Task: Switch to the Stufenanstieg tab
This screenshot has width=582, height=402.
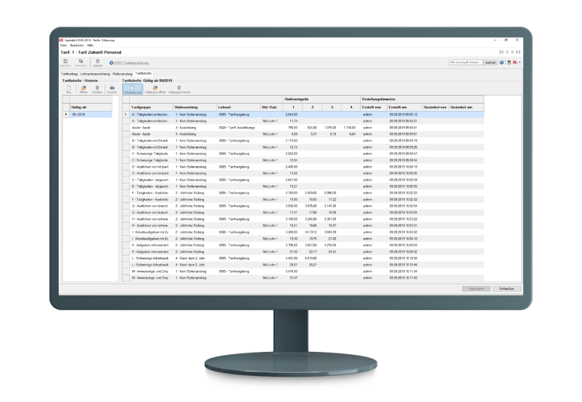Action: (x=122, y=73)
